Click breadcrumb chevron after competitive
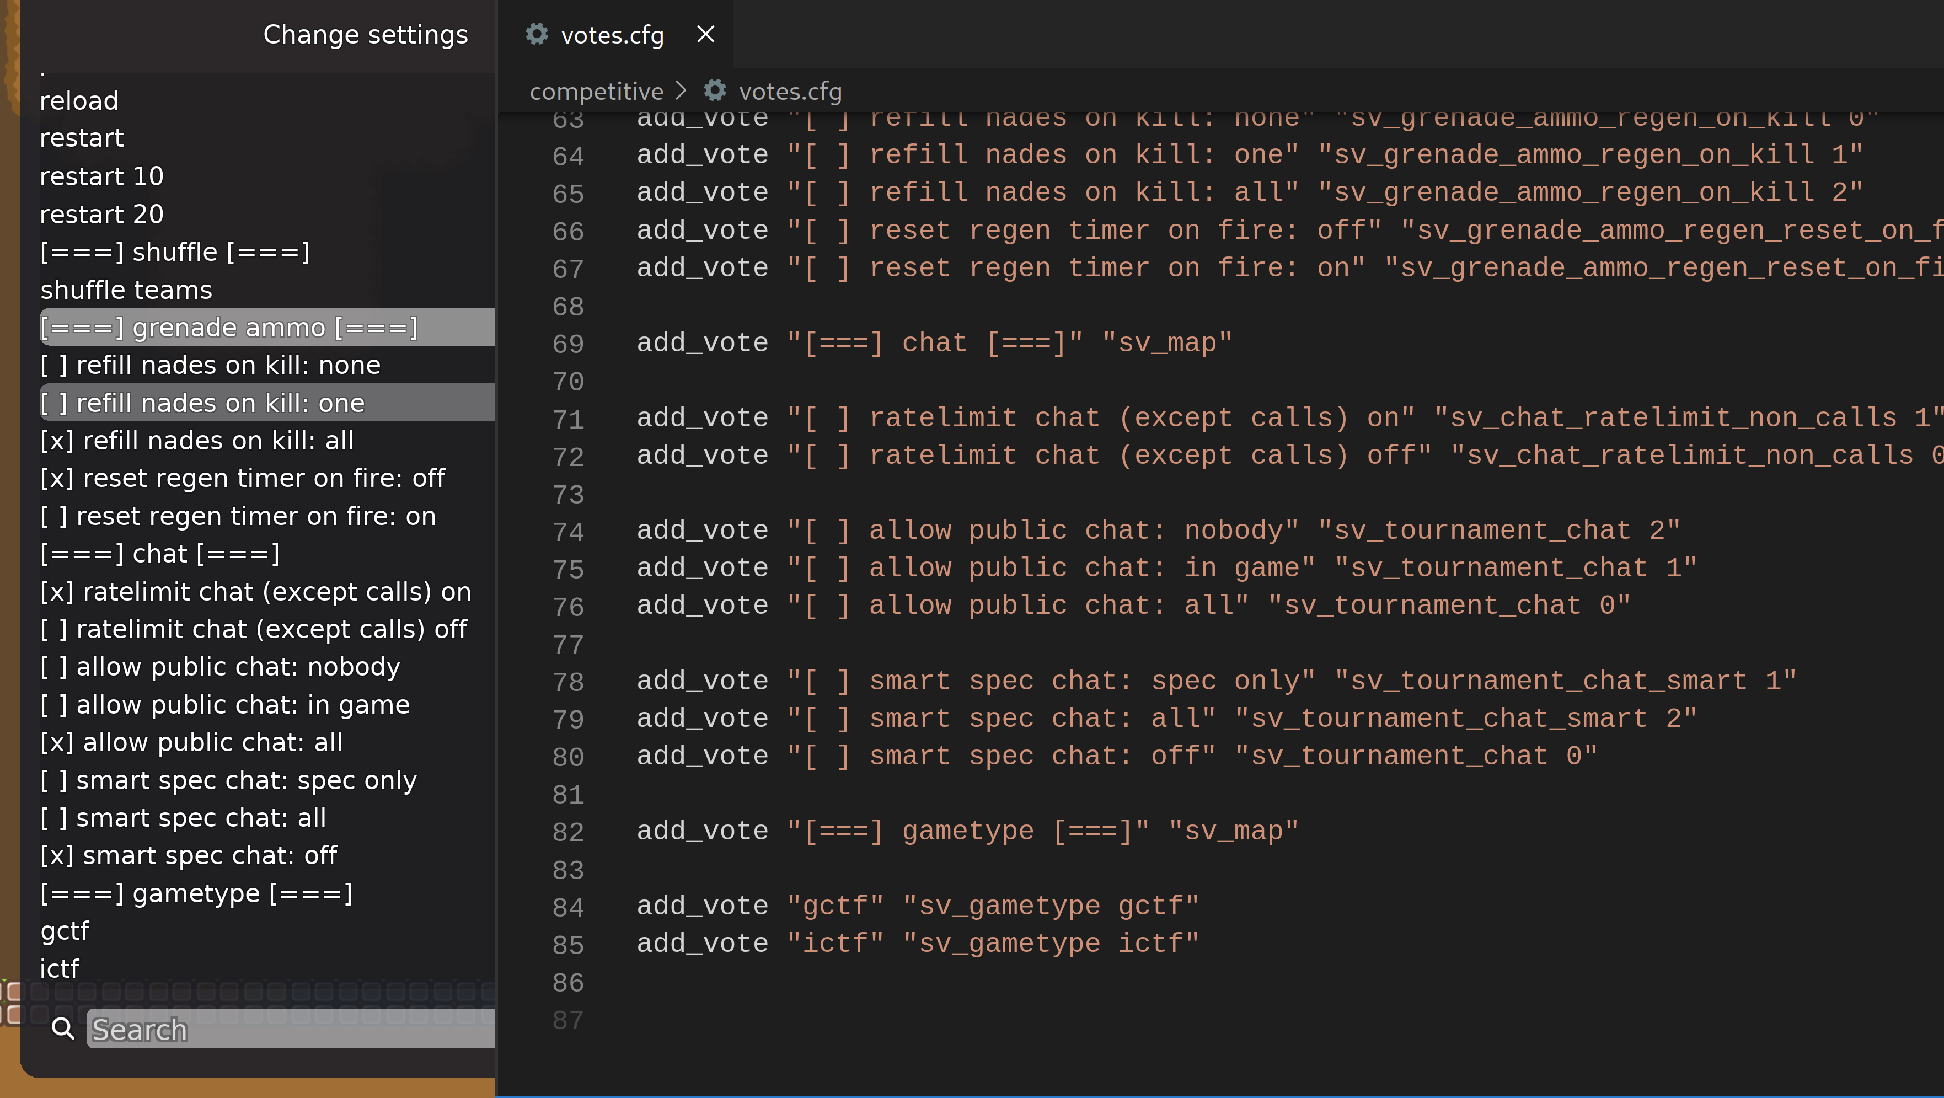This screenshot has height=1098, width=1944. click(x=682, y=90)
